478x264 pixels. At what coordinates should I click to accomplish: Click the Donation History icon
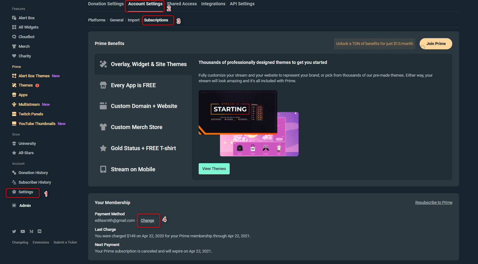coord(14,172)
